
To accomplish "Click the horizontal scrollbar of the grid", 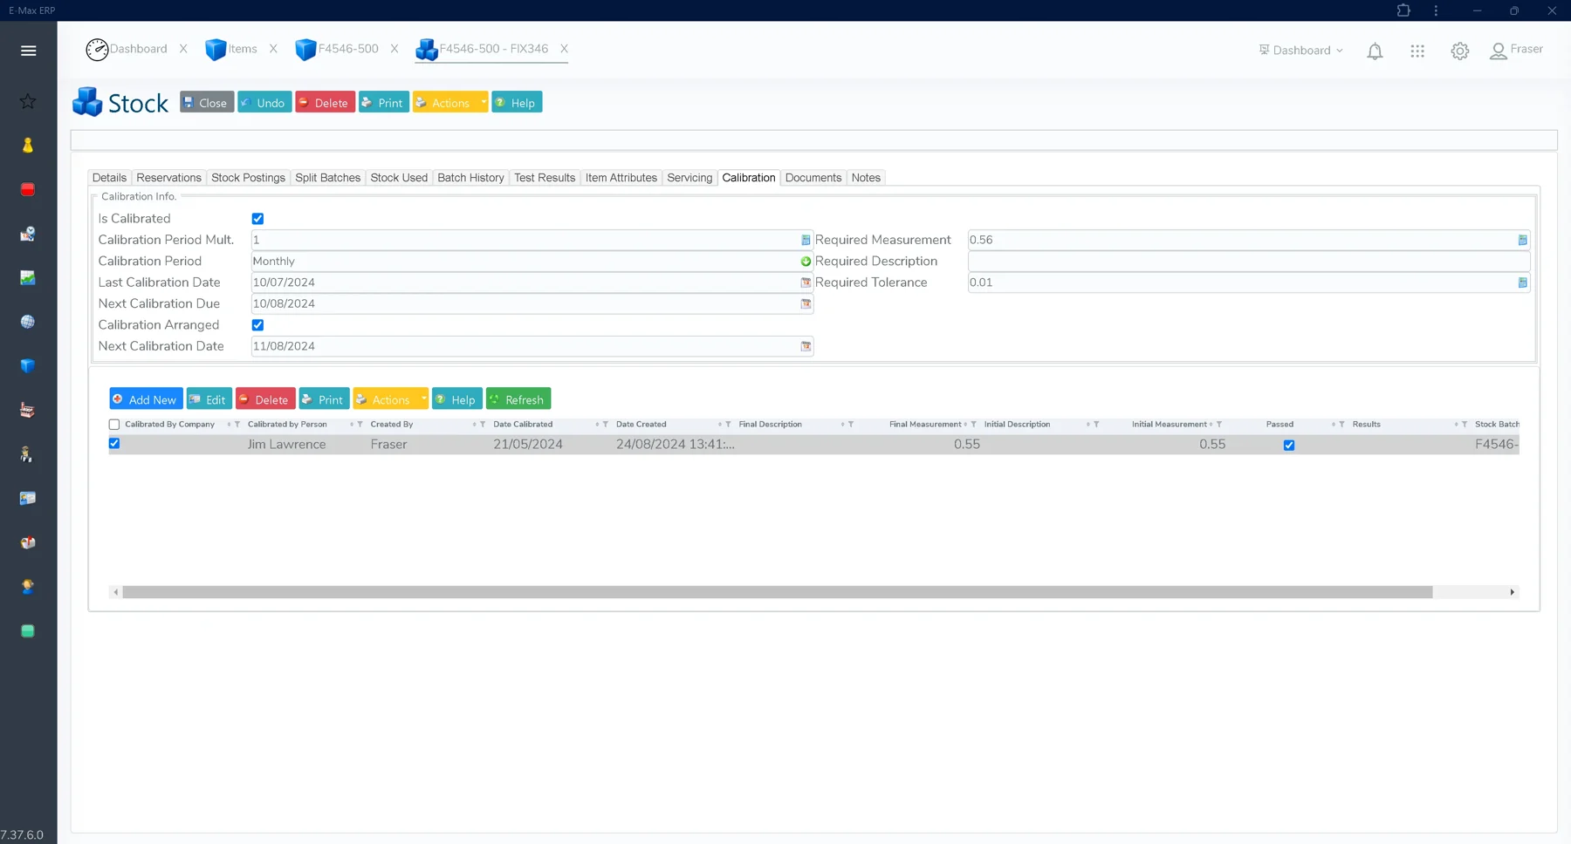I will point(777,592).
